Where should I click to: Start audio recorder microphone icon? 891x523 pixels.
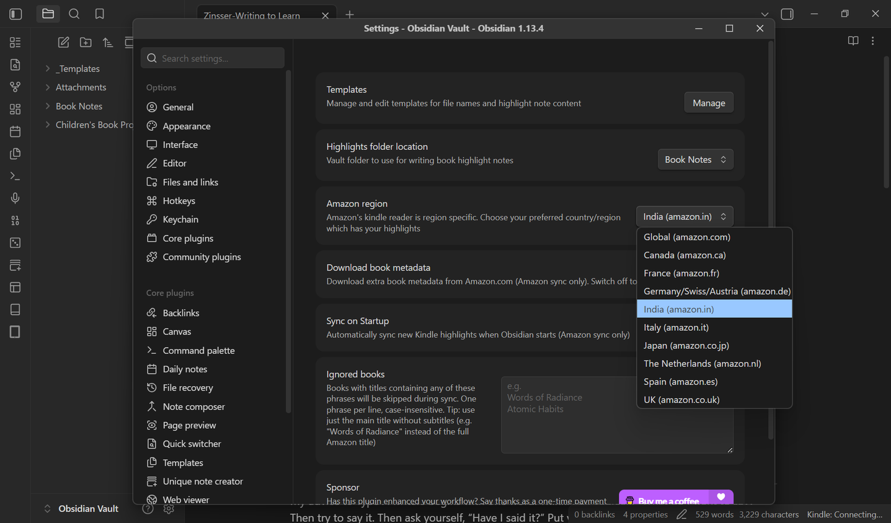click(x=16, y=198)
